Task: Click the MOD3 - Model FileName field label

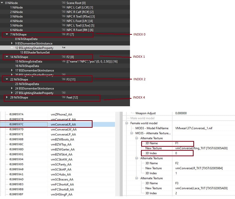Action: tap(152, 128)
